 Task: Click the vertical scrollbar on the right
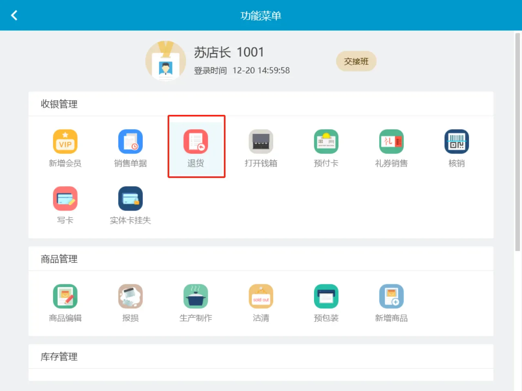pyautogui.click(x=518, y=142)
